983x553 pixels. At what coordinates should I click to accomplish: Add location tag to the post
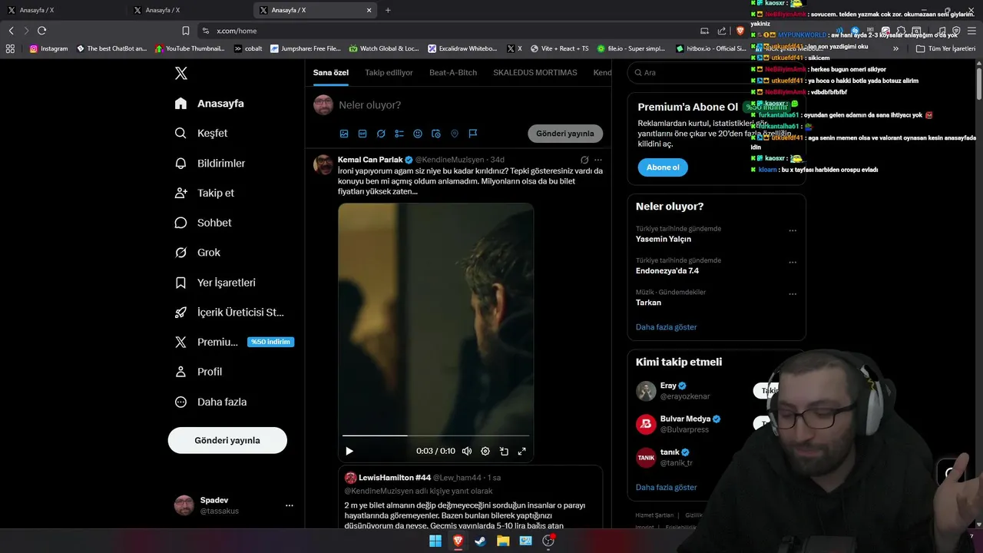[455, 134]
